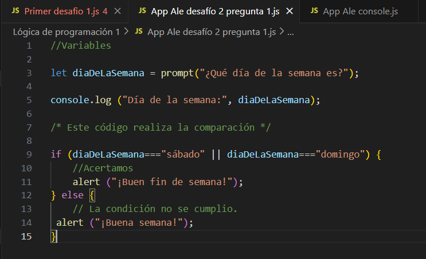Click the JS icon on the active tab
Viewport: 426px width, 259px height.
[142, 11]
